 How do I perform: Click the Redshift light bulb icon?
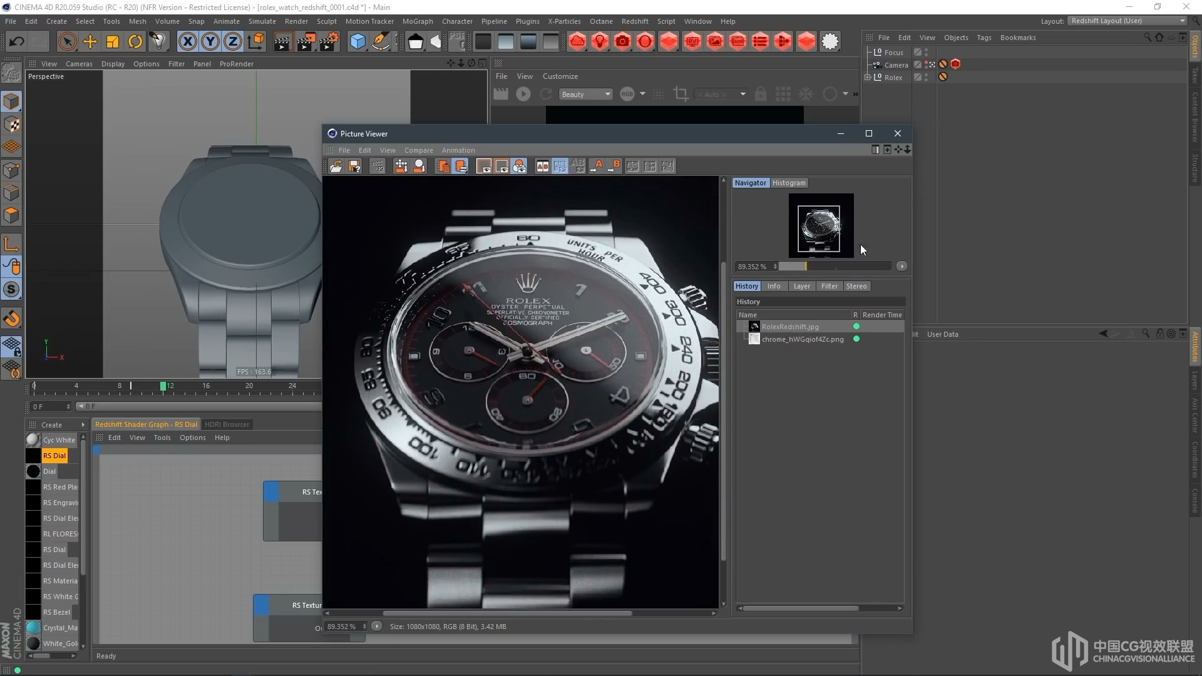[x=600, y=42]
